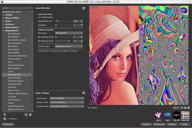The image size is (192, 128).
Task: Select the Warp by Intensity filter
Action: coord(16,109)
